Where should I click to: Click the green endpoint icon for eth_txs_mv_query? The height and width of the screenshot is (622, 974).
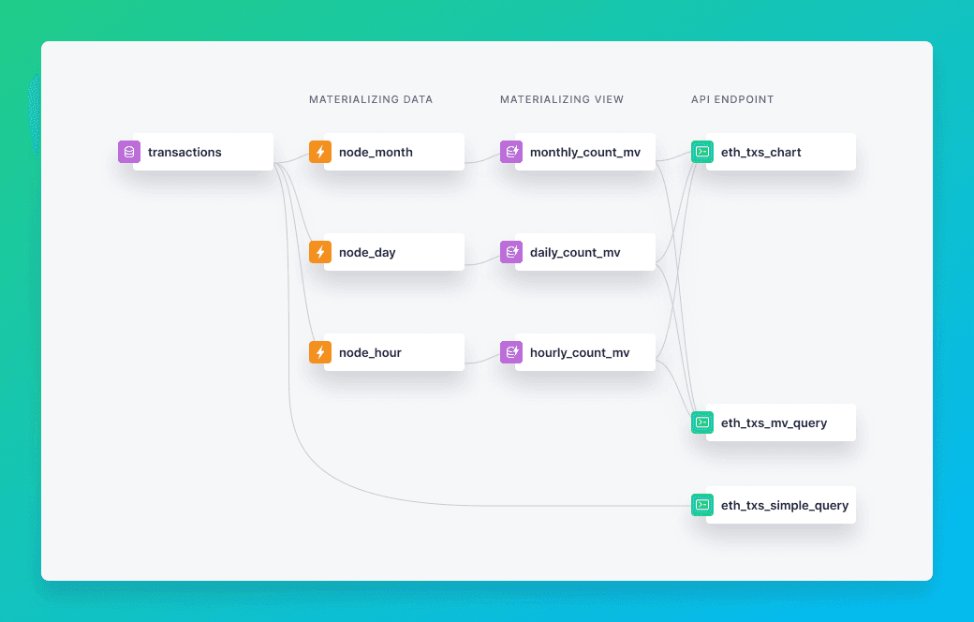(x=702, y=422)
